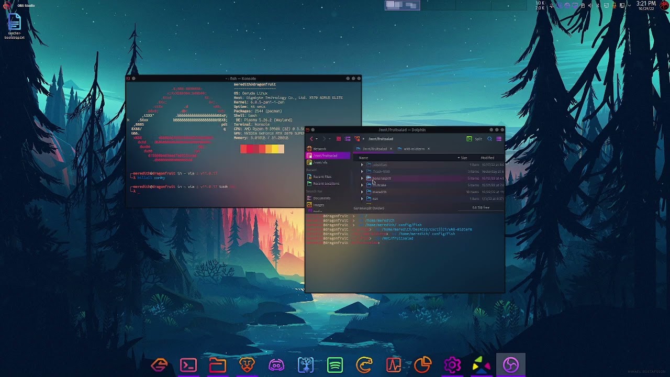
Task: Expand the nat folder tree
Action: pos(362,198)
